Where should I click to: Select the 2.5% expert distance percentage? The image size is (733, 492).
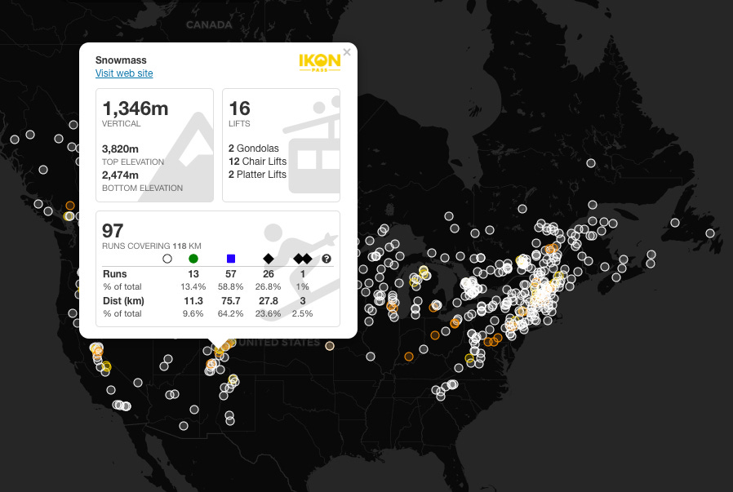(303, 314)
